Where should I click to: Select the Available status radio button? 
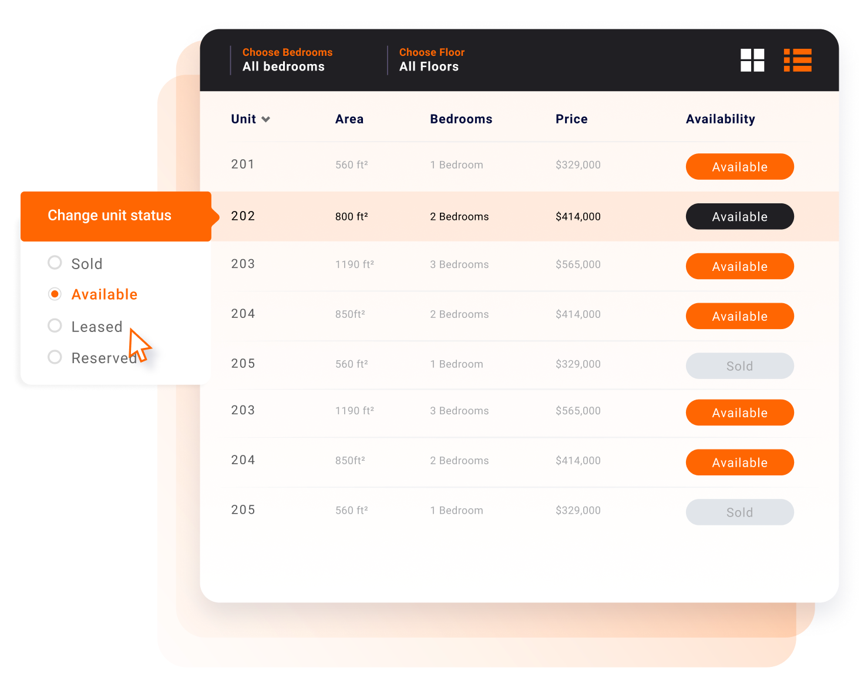[x=55, y=294]
